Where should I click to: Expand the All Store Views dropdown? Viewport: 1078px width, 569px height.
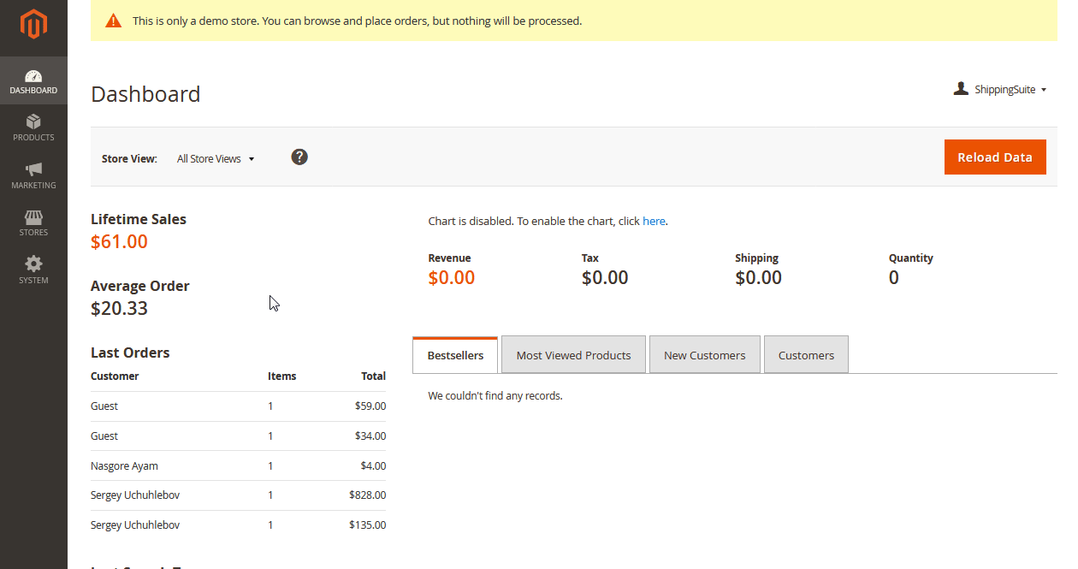[x=216, y=159]
